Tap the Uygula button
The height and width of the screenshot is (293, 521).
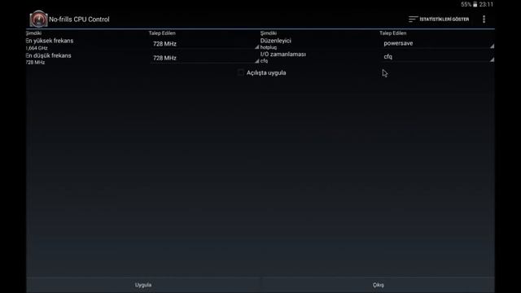click(x=143, y=285)
